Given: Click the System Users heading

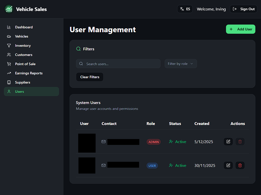Looking at the screenshot, I should click(88, 103).
